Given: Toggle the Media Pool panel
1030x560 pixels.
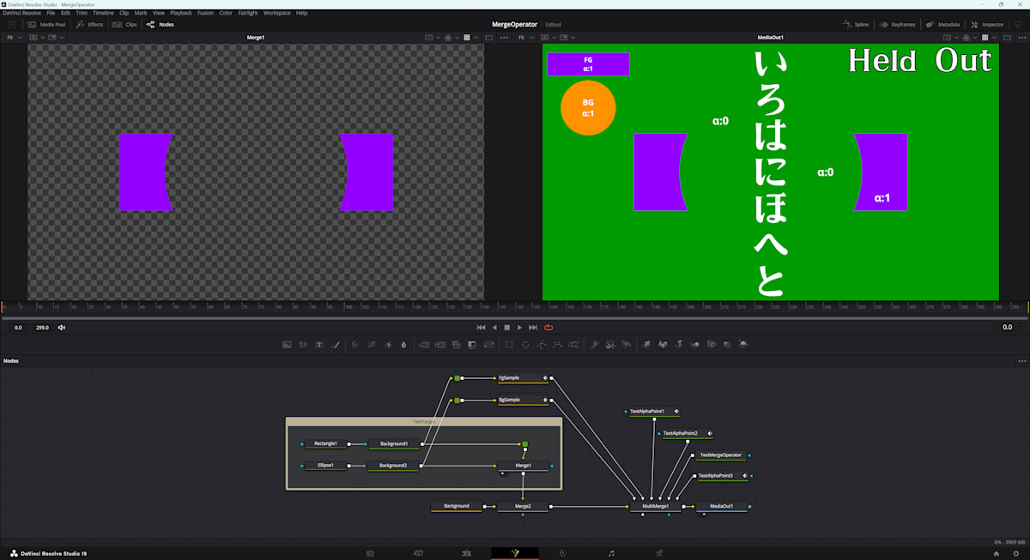Looking at the screenshot, I should click(47, 24).
